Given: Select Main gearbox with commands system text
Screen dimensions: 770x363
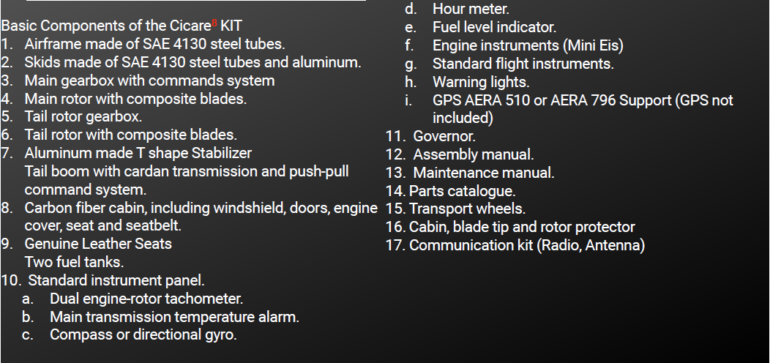Looking at the screenshot, I should point(149,81).
